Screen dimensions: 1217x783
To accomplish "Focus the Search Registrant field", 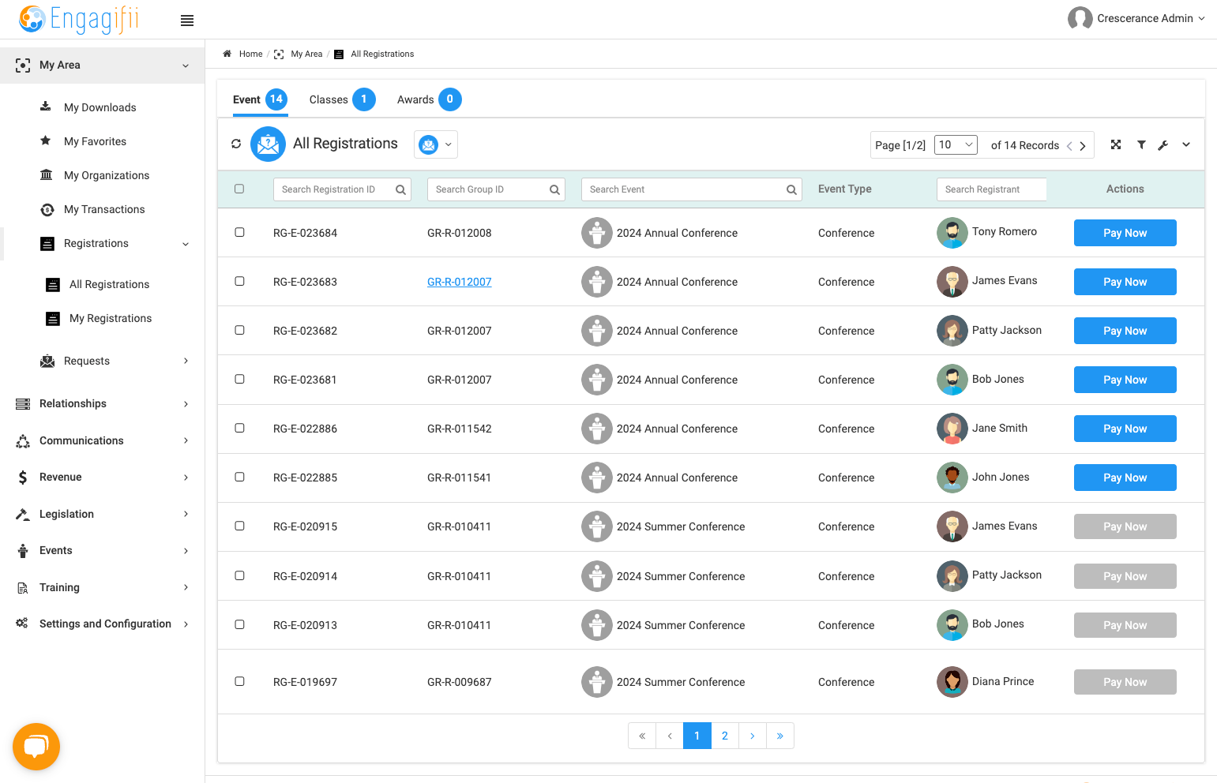I will tap(991, 189).
